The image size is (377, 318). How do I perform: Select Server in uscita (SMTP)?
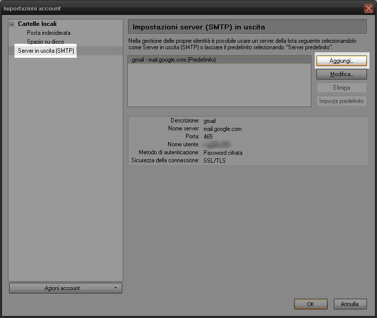pyautogui.click(x=46, y=51)
